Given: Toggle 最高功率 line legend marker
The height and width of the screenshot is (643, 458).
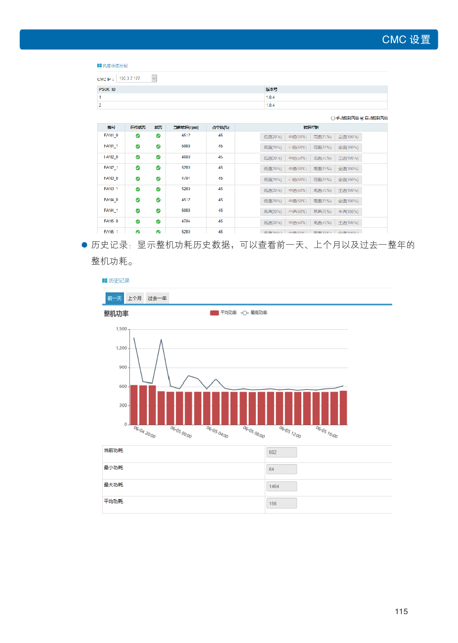Looking at the screenshot, I should [245, 313].
